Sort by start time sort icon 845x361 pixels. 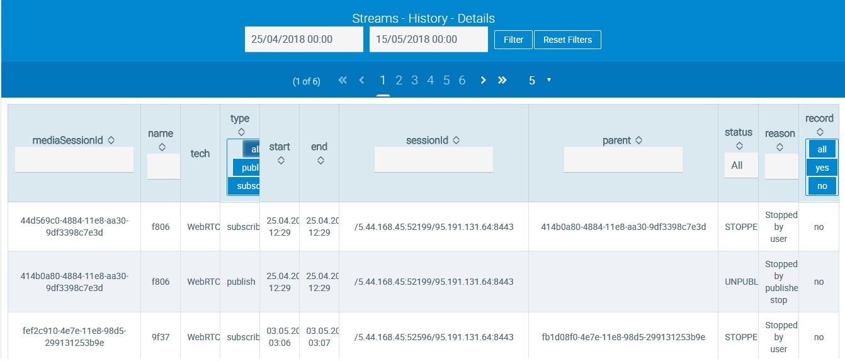click(280, 161)
